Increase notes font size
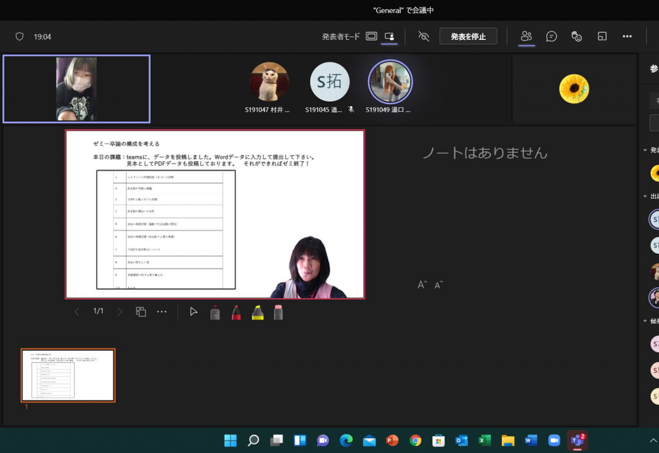 click(x=422, y=285)
